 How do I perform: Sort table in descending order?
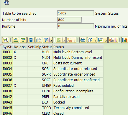click(23, 40)
